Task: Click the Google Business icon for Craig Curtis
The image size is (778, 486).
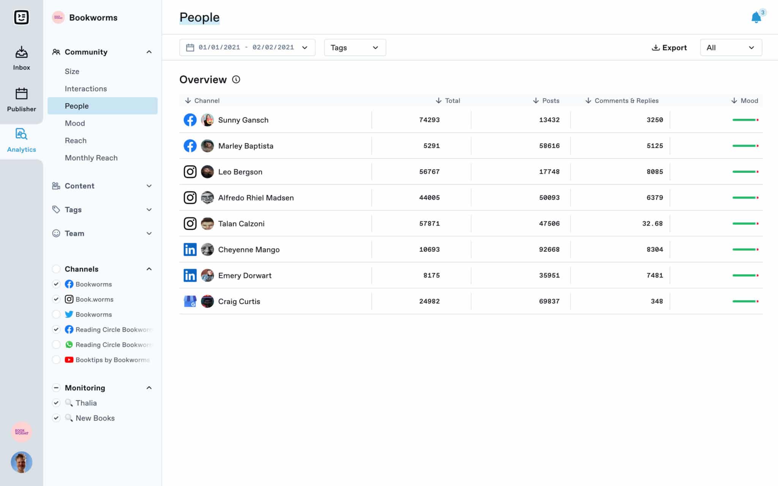Action: (x=190, y=301)
